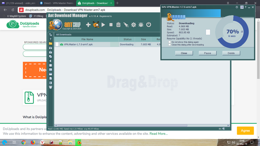Image resolution: width=260 pixels, height=146 pixels.
Task: Click the archive icon in the sidebar
Action: click(51, 83)
